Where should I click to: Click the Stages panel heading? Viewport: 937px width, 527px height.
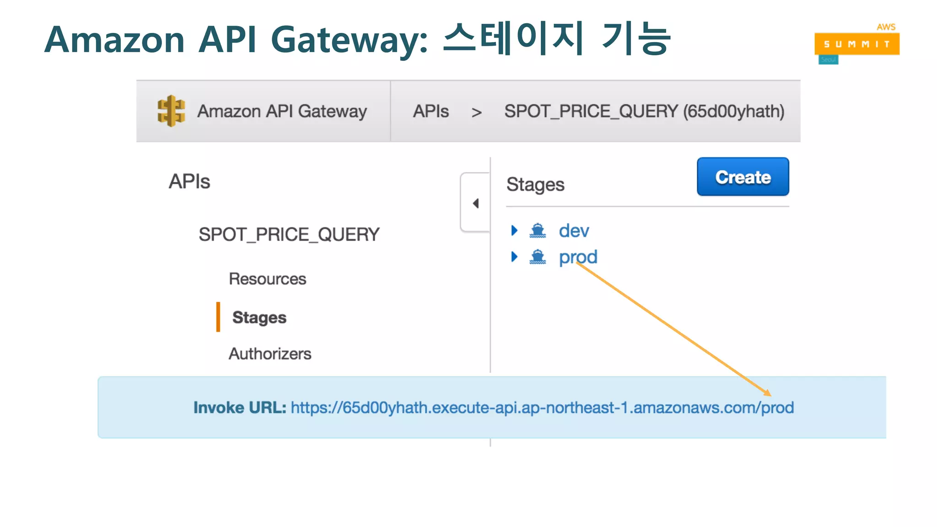point(535,185)
